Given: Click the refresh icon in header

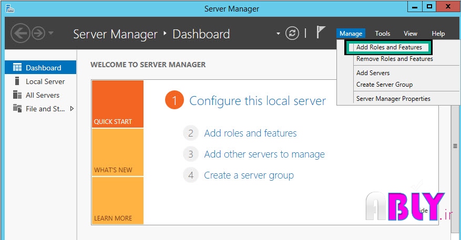Looking at the screenshot, I should 292,33.
